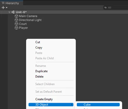Image resolution: width=128 pixels, height=109 pixels.
Task: Click the plus create object icon
Action: pyautogui.click(x=3, y=8)
